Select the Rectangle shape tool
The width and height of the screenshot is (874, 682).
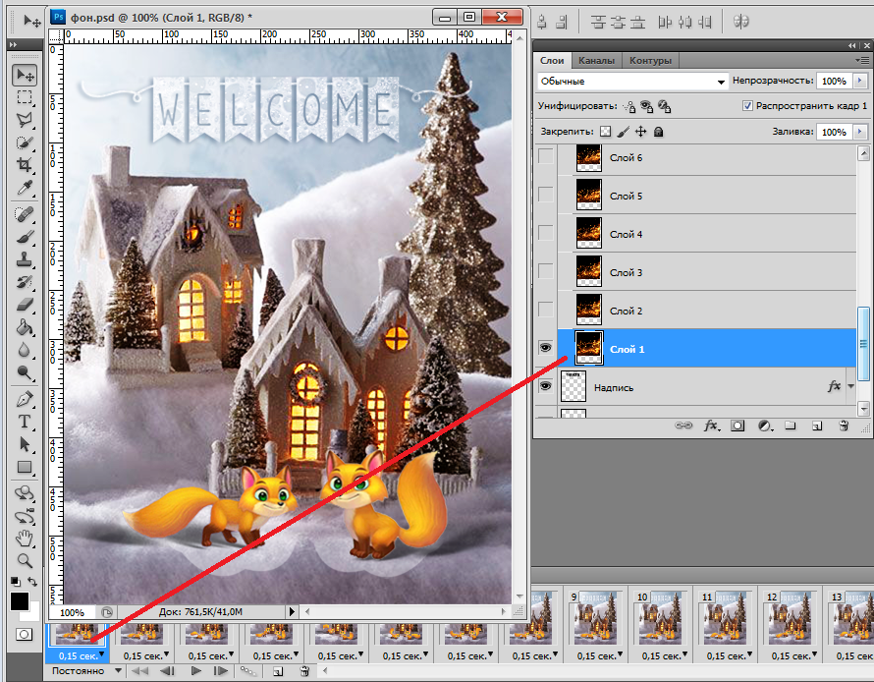[x=25, y=467]
